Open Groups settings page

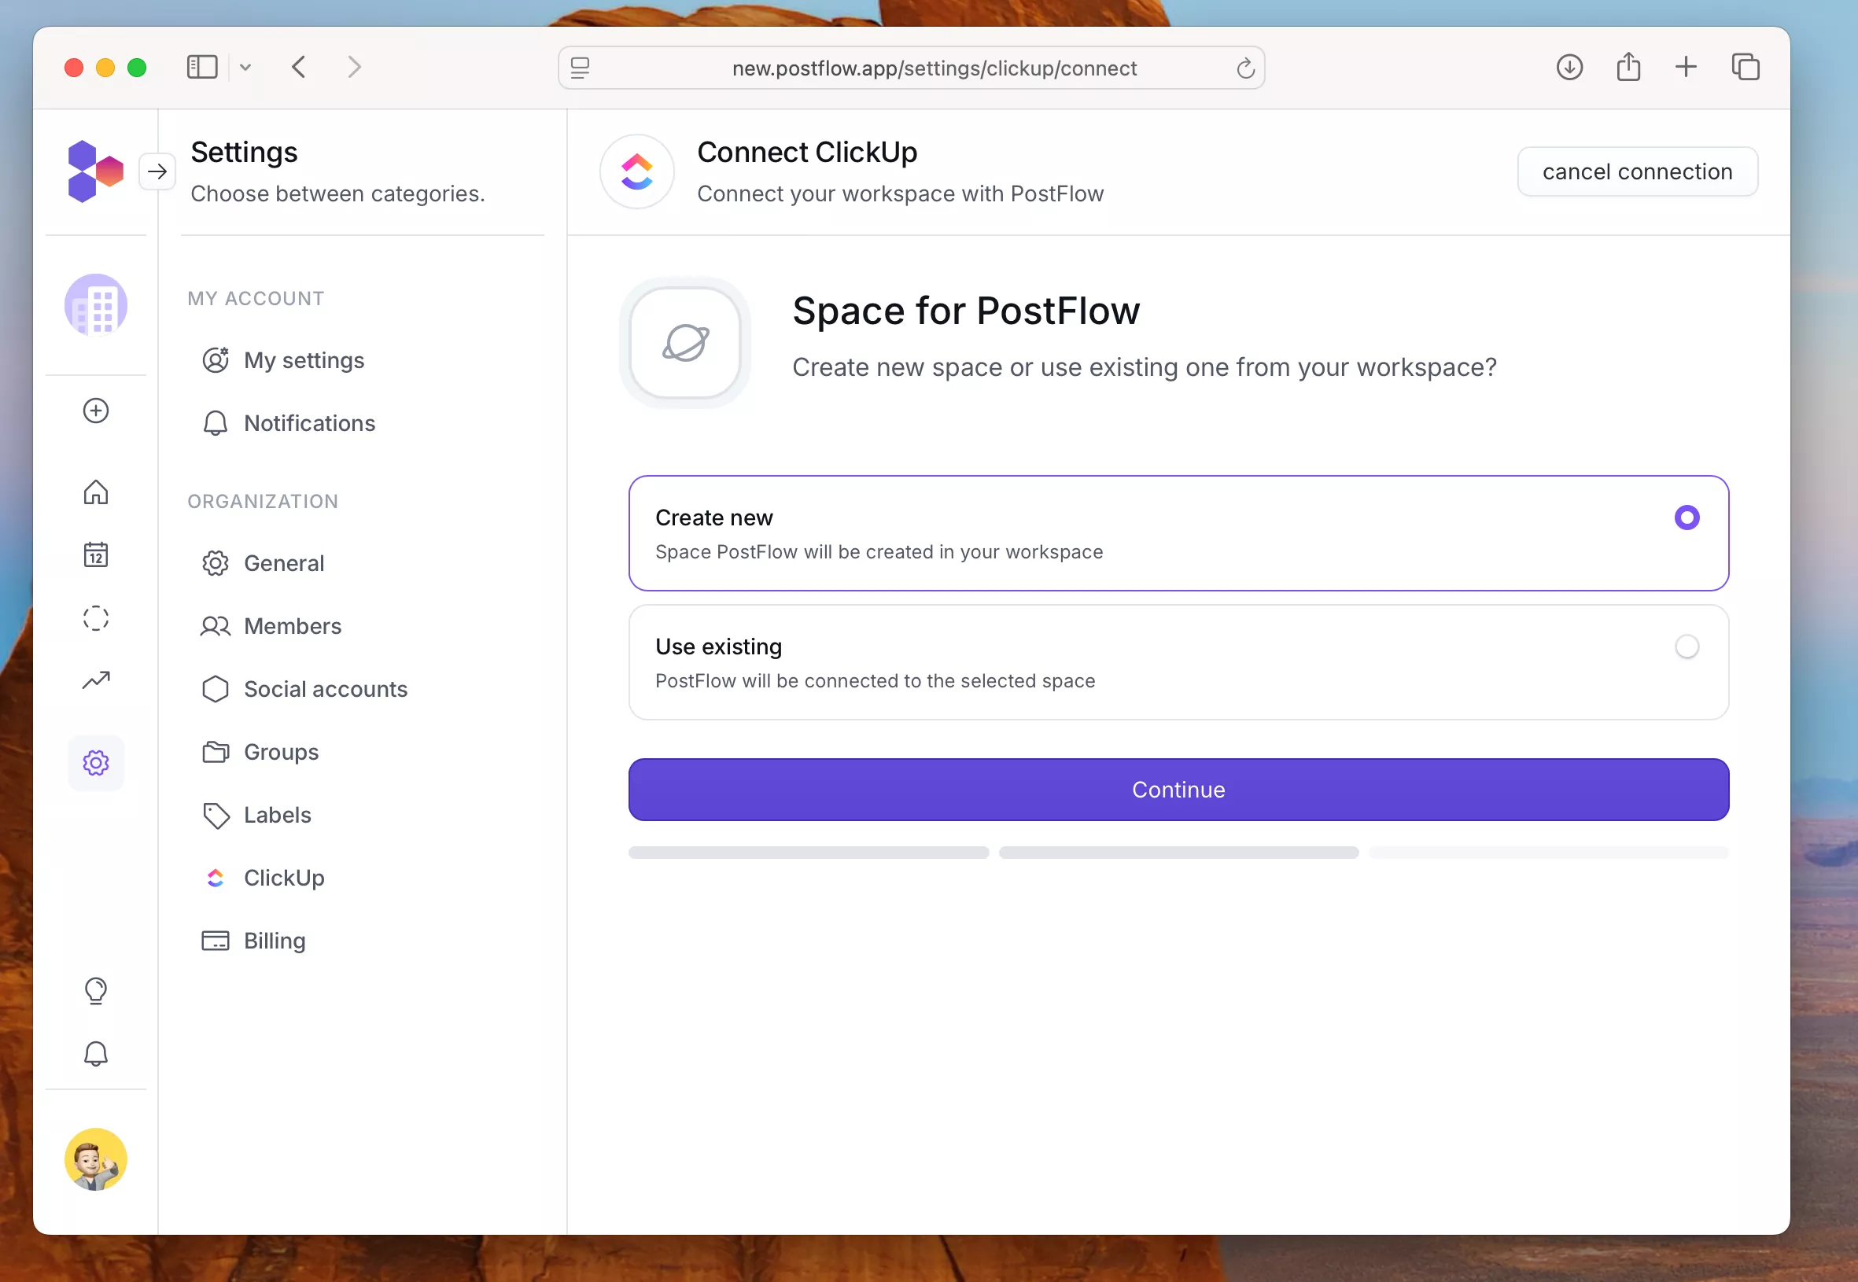[260, 752]
